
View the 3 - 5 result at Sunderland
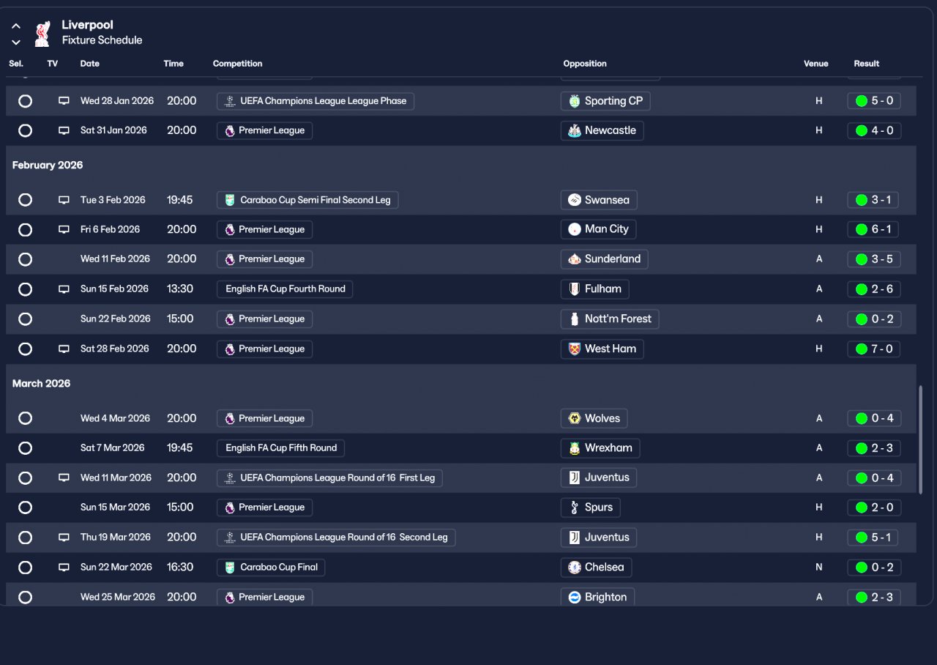pos(874,259)
